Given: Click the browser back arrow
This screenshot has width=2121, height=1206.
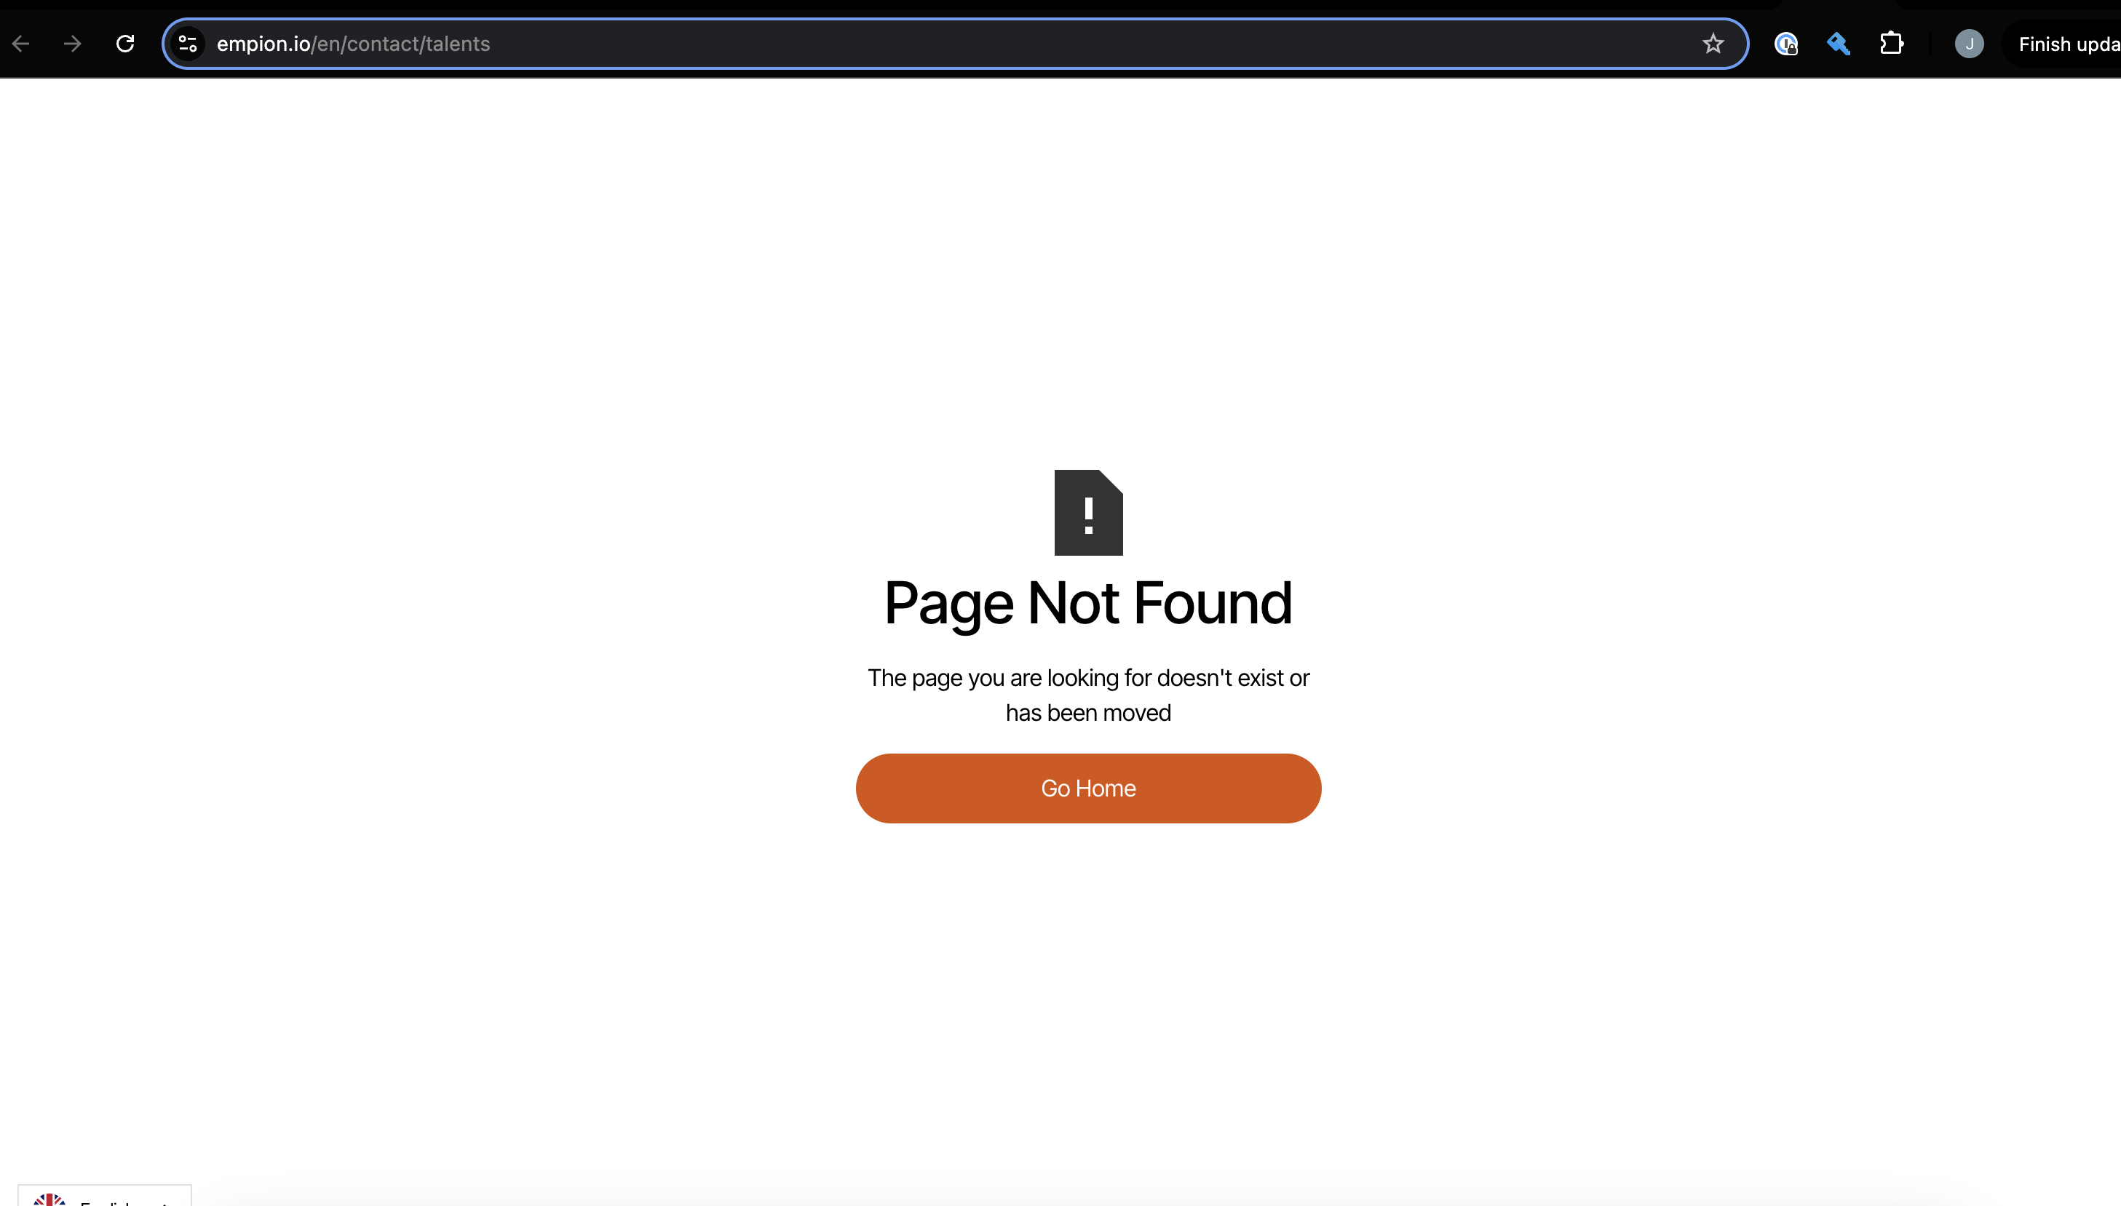Looking at the screenshot, I should pyautogui.click(x=22, y=44).
